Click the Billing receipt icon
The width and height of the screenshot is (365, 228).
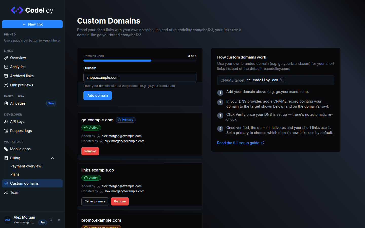tap(6, 158)
